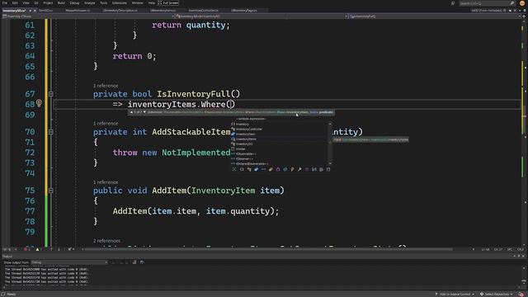The width and height of the screenshot is (528, 297).
Task: Open the 'Show output from' dropdown
Action: click(69, 262)
